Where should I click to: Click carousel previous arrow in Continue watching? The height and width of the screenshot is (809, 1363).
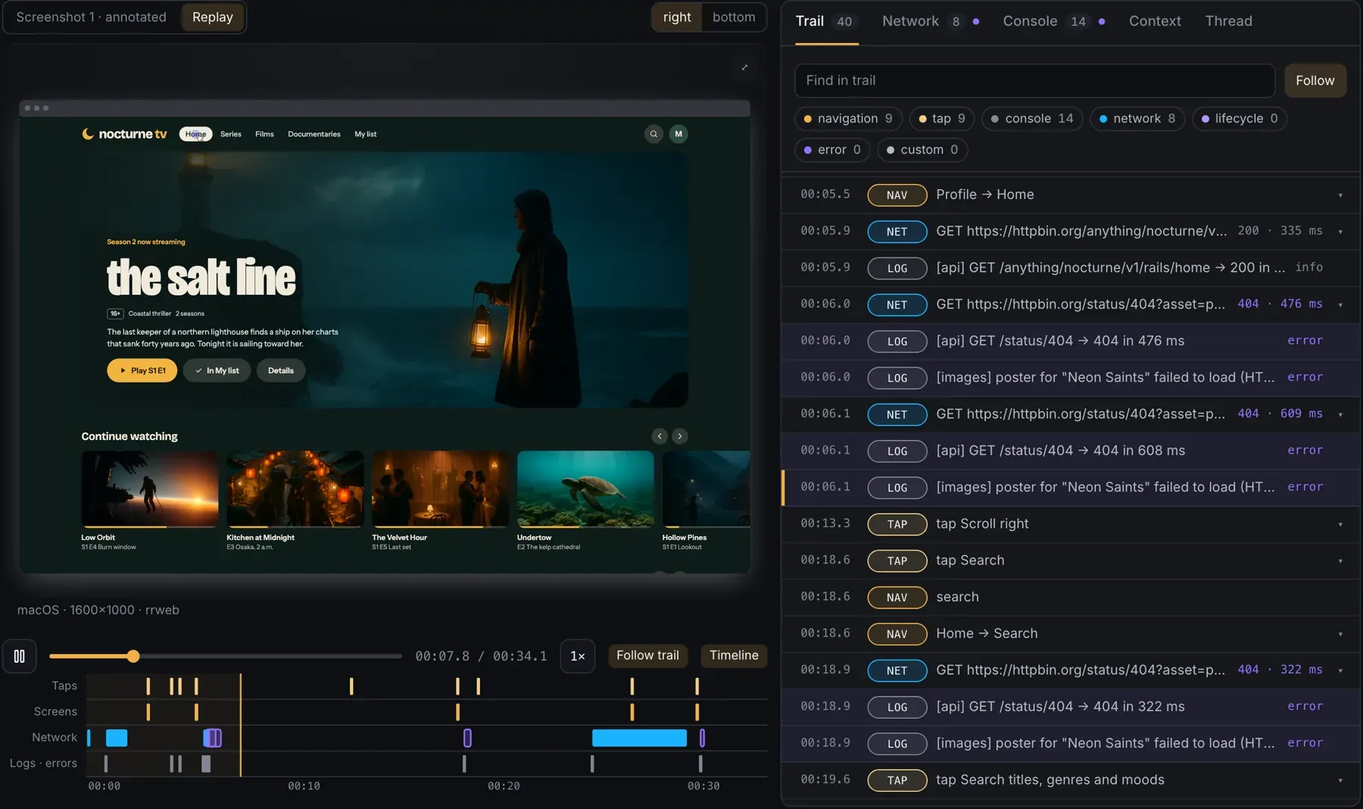[x=660, y=436]
